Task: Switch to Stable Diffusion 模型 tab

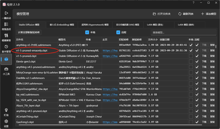Action: (x=30, y=25)
